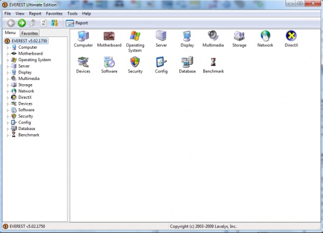
Task: Expand the Network tree node arrow
Action: click(8, 91)
